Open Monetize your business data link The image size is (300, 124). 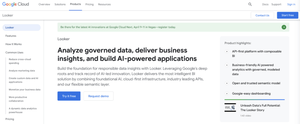coord(25,89)
